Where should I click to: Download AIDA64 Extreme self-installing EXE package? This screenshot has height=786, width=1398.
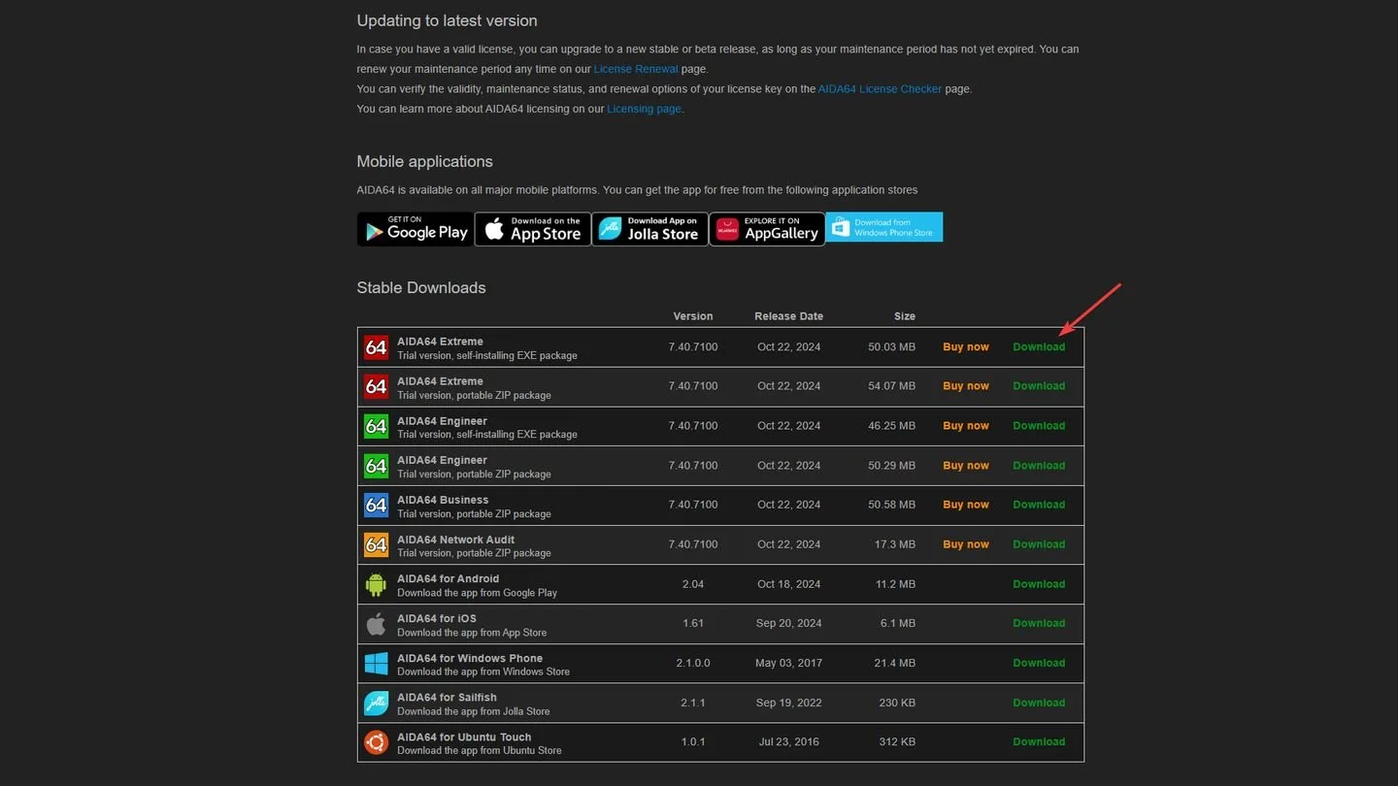click(1039, 347)
